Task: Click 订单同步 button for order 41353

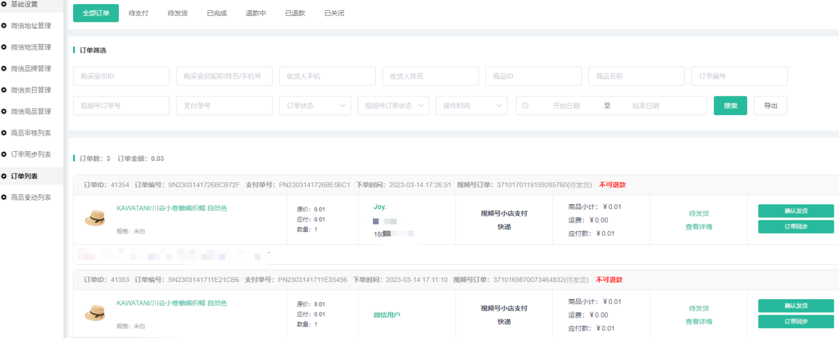Action: pos(796,321)
